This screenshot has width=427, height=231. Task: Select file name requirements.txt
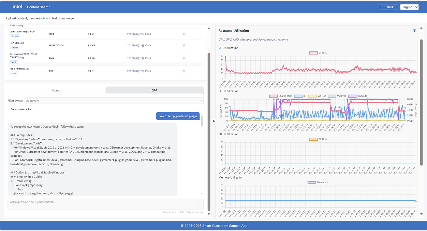[19, 68]
